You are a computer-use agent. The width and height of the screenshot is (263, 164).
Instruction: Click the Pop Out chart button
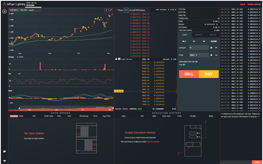tap(23, 10)
